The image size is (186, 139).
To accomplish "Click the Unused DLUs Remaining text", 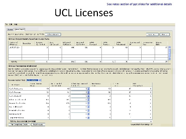I will [x=142, y=125].
